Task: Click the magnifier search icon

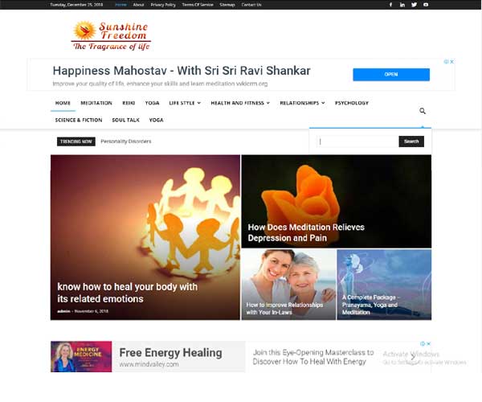Action: tap(423, 111)
